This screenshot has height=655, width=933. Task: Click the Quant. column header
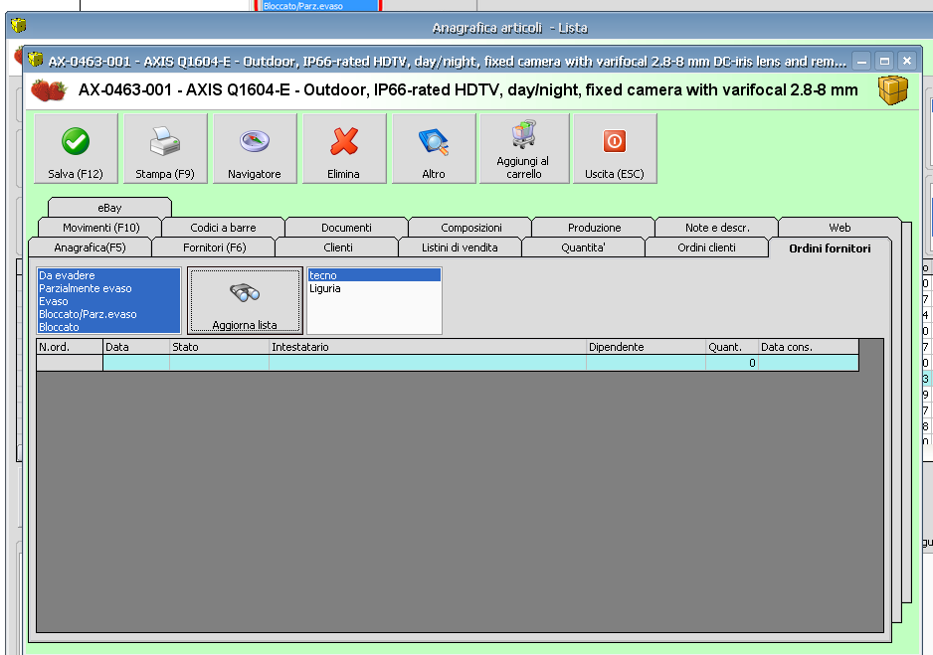click(x=732, y=347)
